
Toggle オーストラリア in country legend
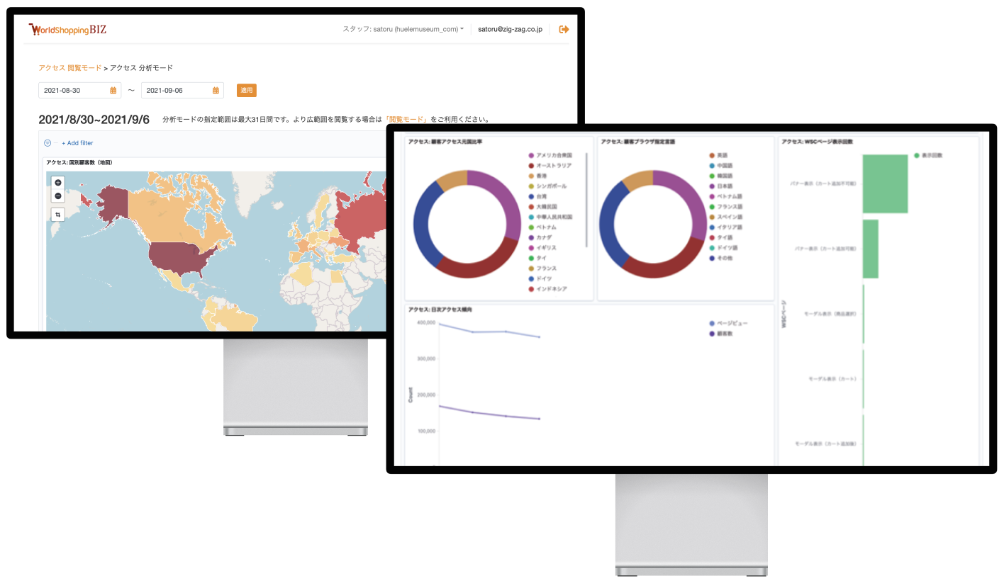pos(550,165)
